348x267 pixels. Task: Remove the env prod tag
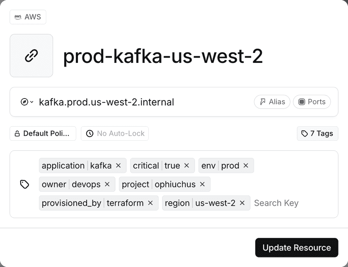coord(246,166)
